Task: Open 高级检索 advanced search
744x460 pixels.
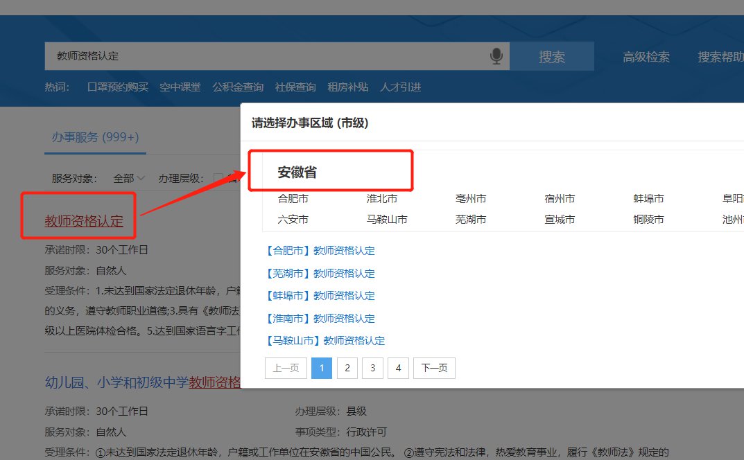Action: coord(646,57)
